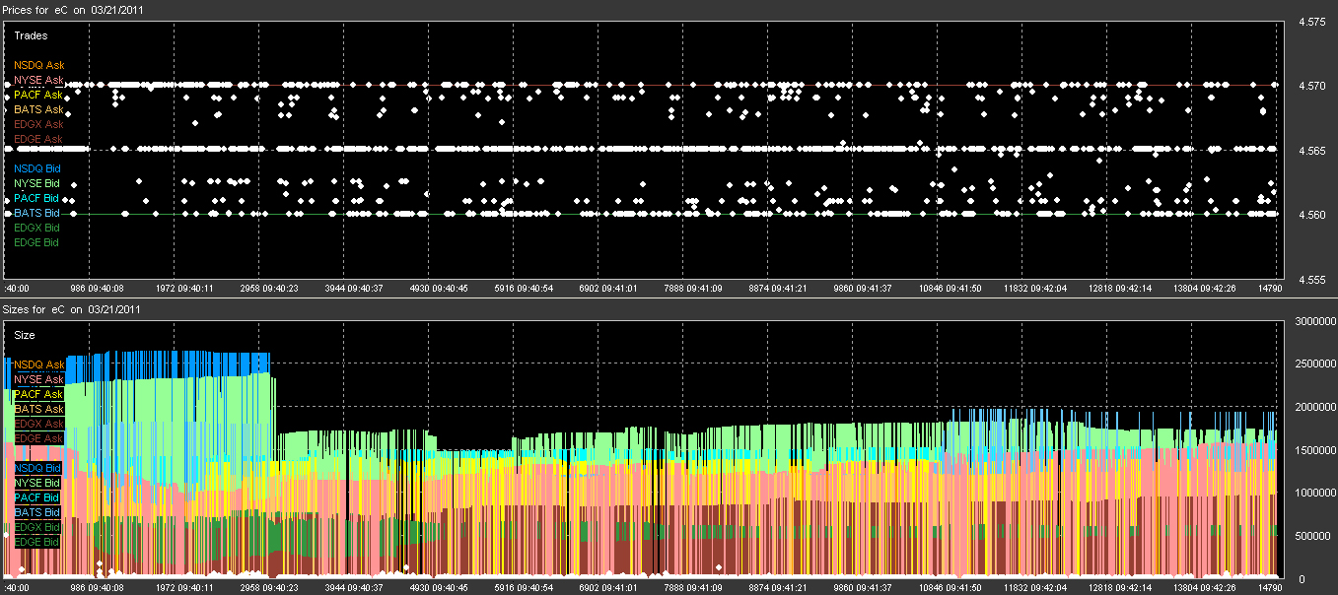Click 'PACF Ask' legend entry in Prices chart
This screenshot has width=1338, height=595.
(x=39, y=95)
